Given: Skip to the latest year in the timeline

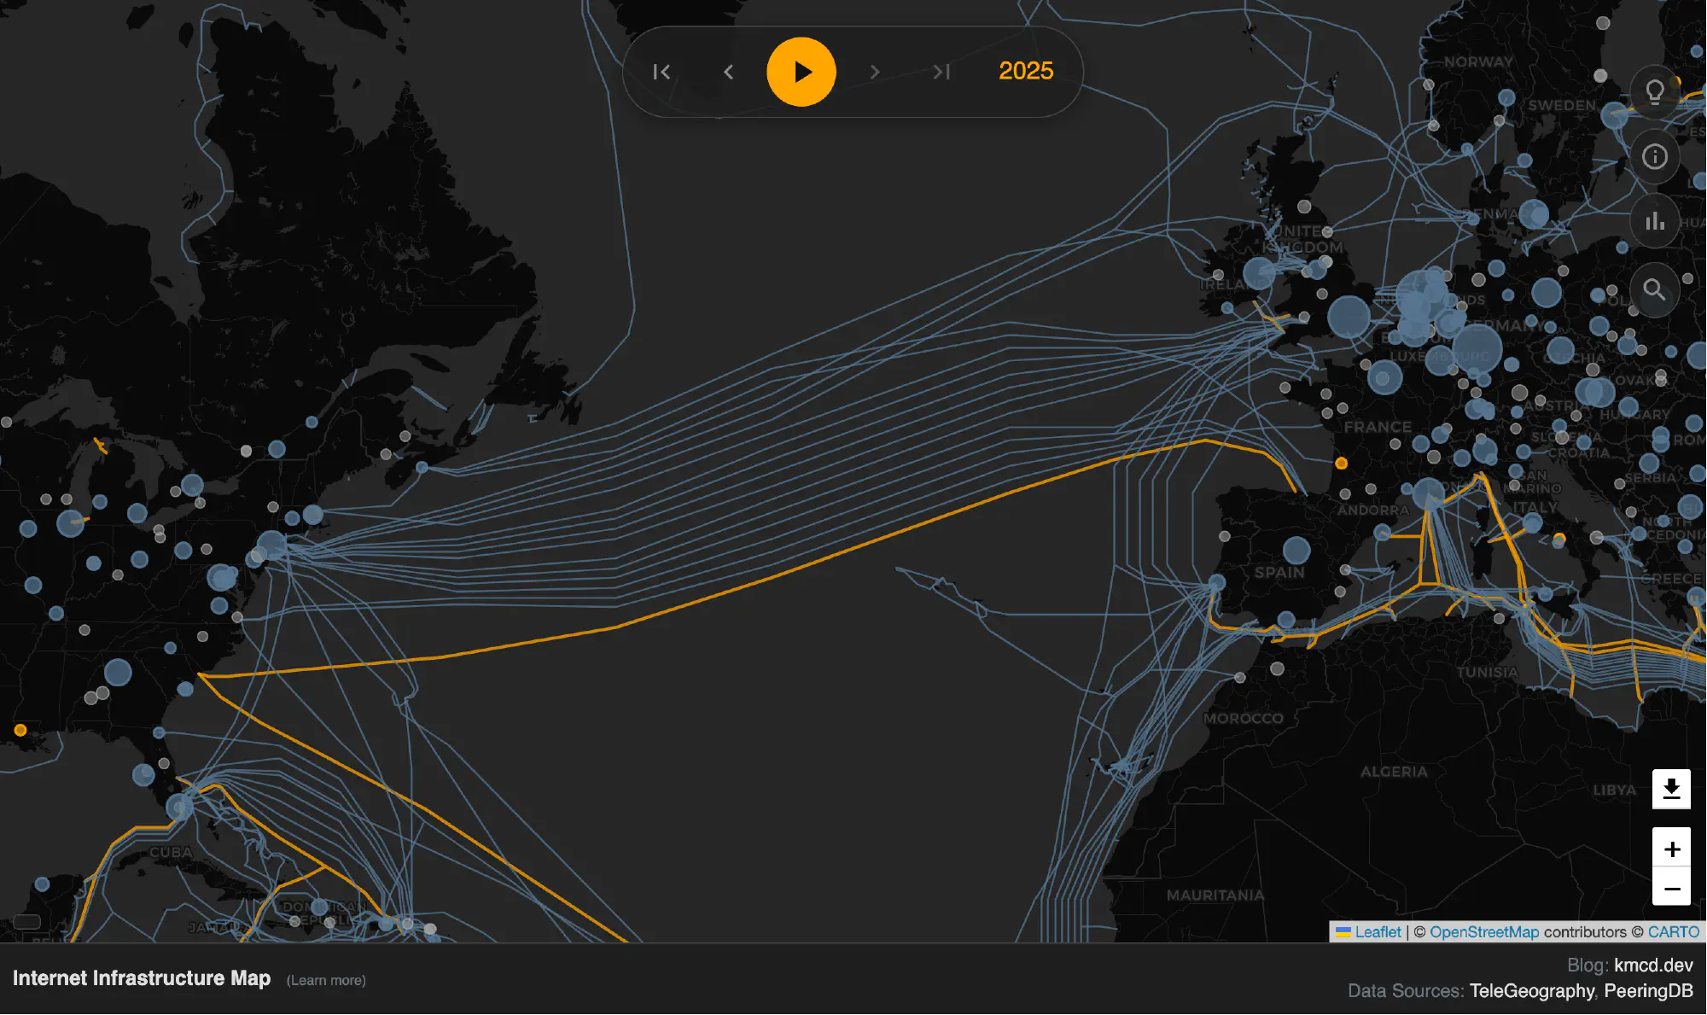Looking at the screenshot, I should point(942,72).
